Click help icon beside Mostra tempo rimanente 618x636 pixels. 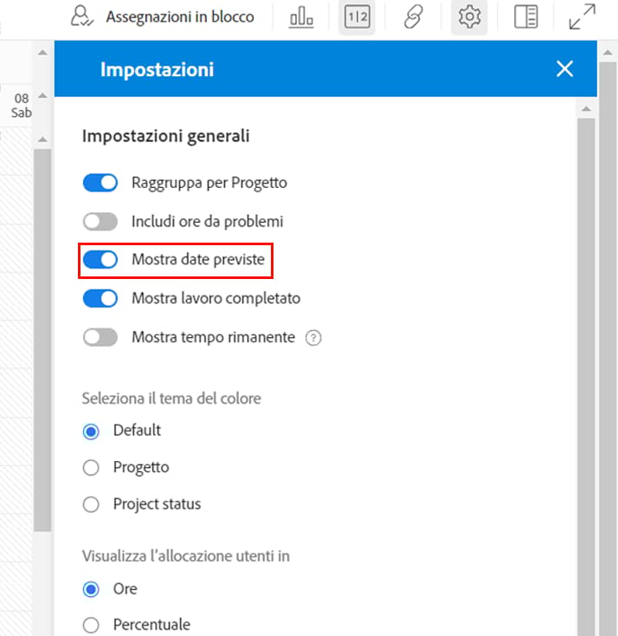coord(313,337)
